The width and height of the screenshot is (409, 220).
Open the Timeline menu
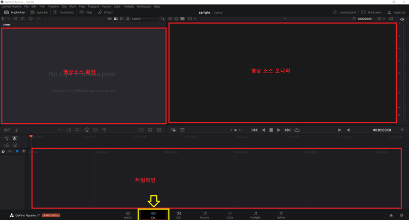click(53, 7)
